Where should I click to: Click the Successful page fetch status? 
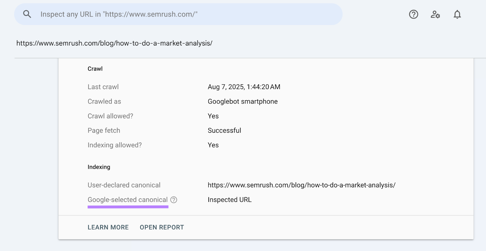tap(224, 131)
